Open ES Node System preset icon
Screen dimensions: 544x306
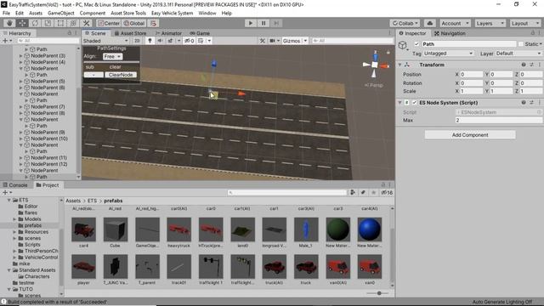pos(531,102)
